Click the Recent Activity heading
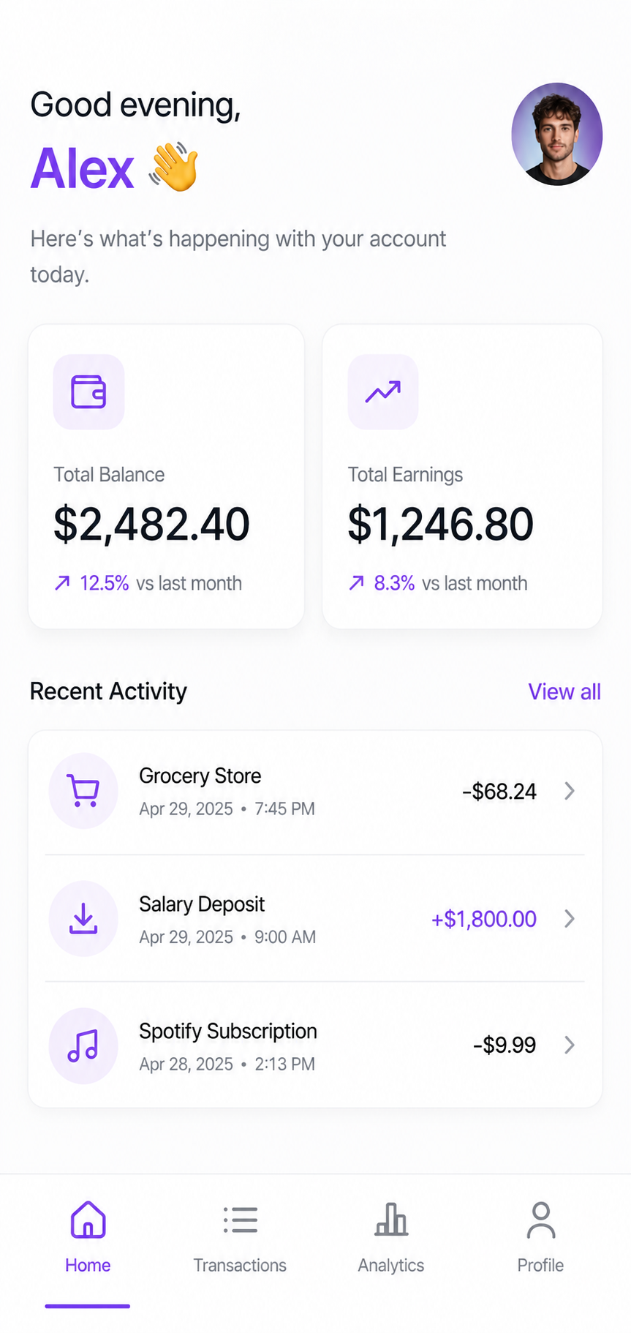Viewport: 631px width, 1333px height. click(x=108, y=691)
